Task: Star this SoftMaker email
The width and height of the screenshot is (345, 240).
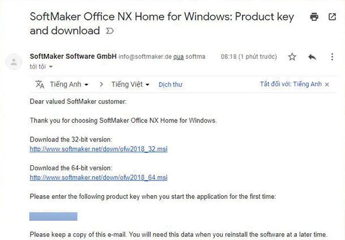Action: [292, 57]
